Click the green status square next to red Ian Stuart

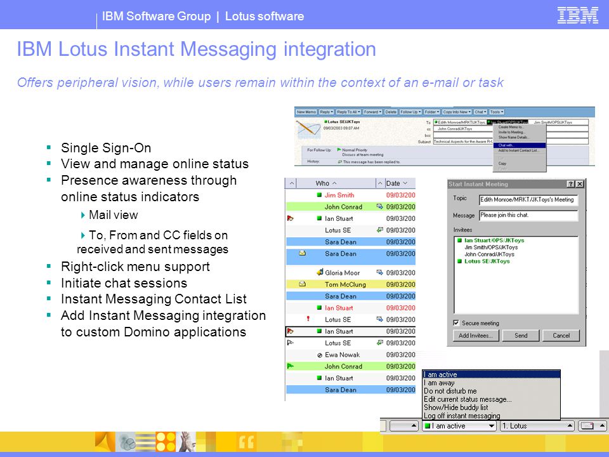[x=319, y=308]
